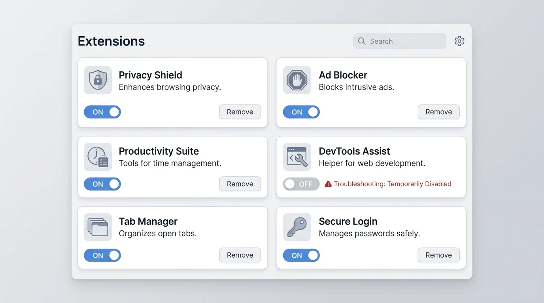Open extension settings via gear icon
Viewport: 544px width, 303px height.
459,41
